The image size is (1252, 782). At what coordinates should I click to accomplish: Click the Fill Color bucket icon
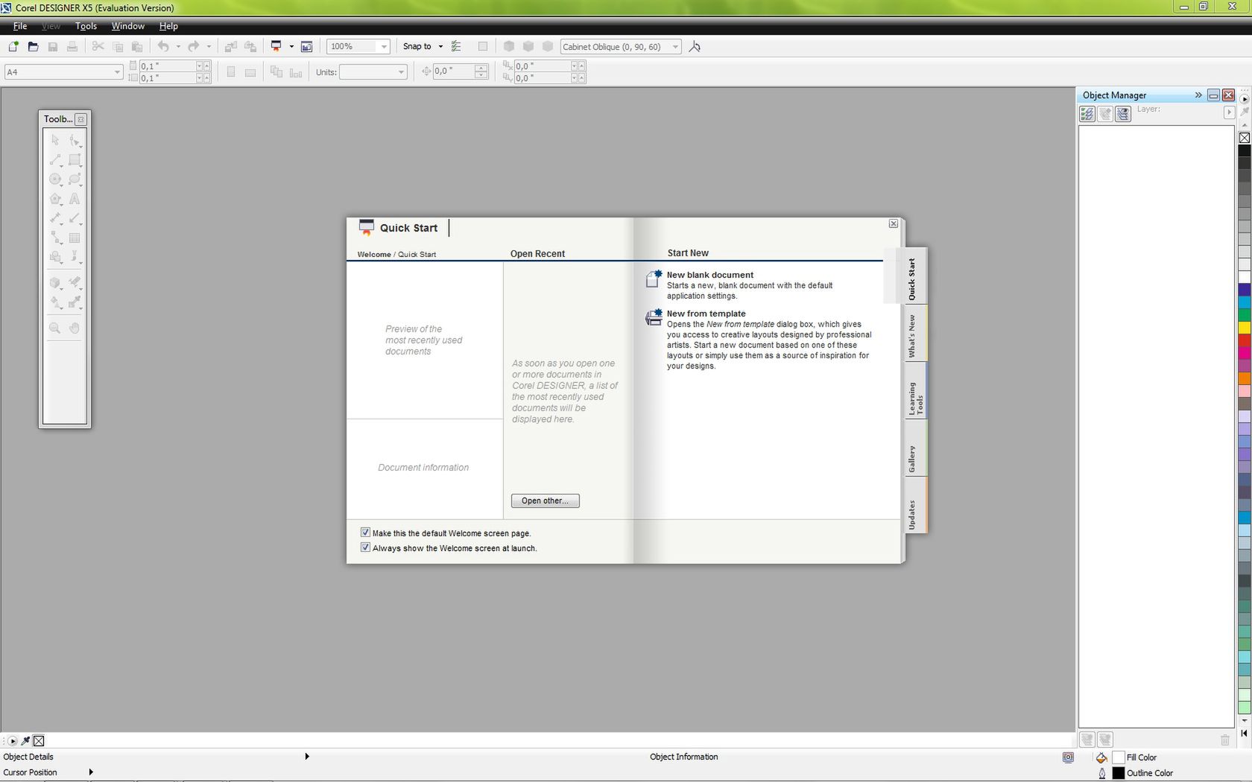pyautogui.click(x=1101, y=757)
